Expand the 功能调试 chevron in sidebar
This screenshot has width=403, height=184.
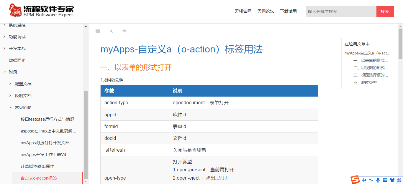(x=4, y=37)
